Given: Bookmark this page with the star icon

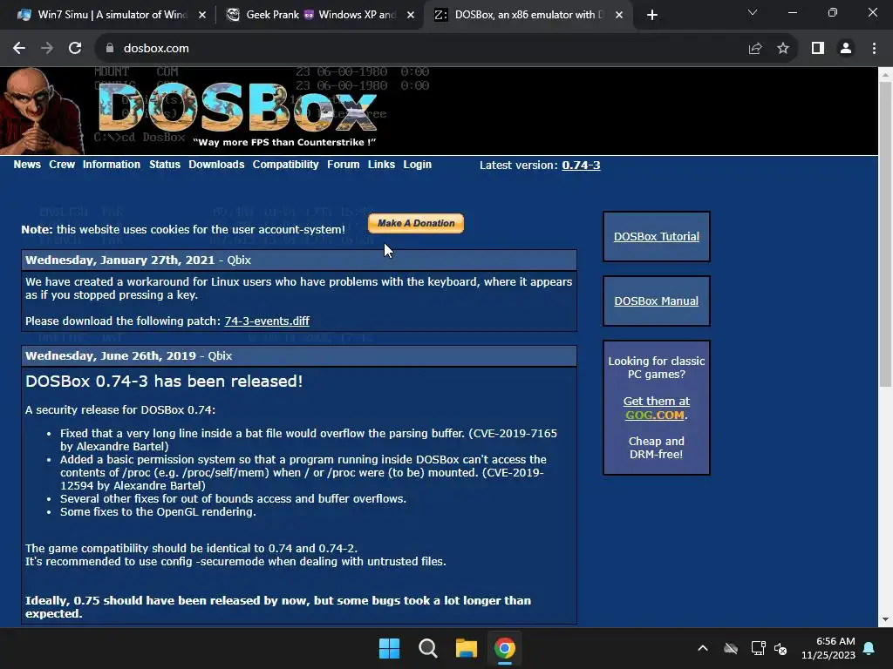Looking at the screenshot, I should click(x=783, y=49).
